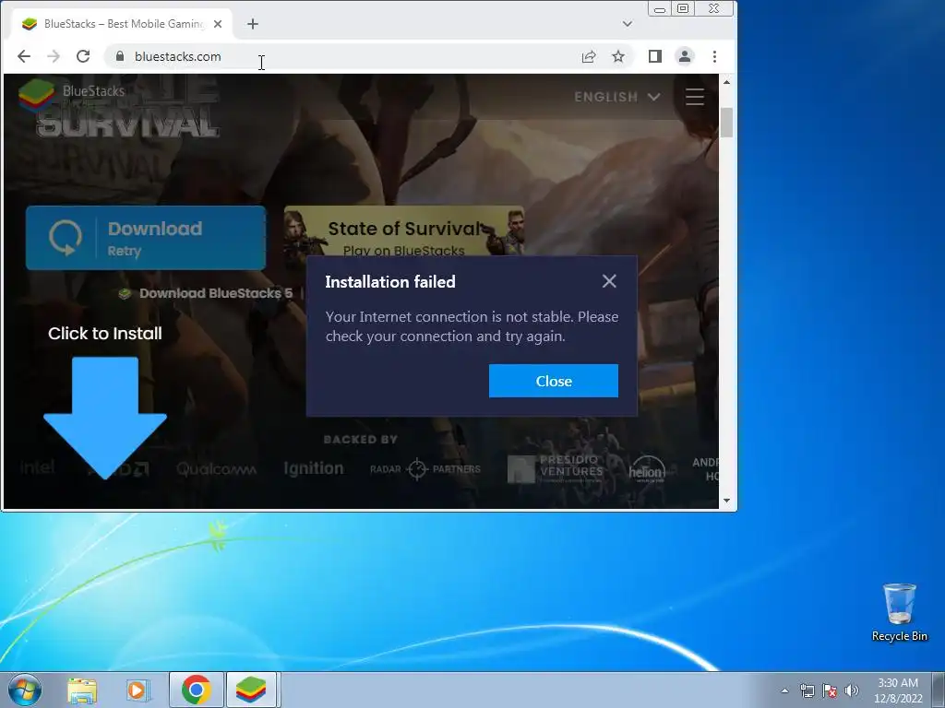Open Chrome's three-dot menu

pos(715,56)
